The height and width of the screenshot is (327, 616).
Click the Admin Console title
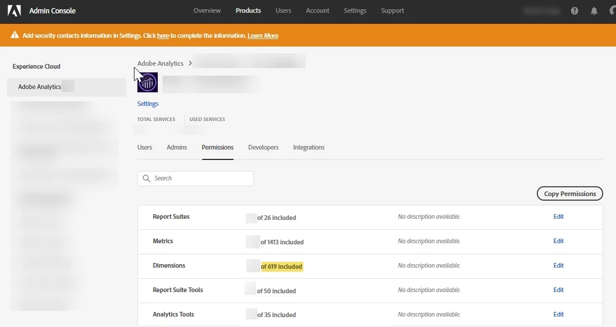(52, 10)
